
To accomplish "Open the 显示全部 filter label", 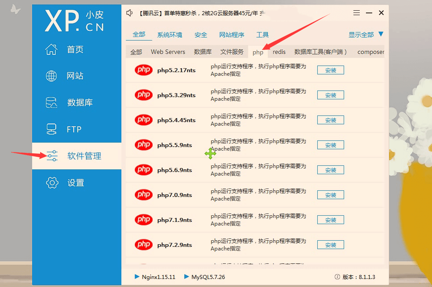I will click(361, 35).
